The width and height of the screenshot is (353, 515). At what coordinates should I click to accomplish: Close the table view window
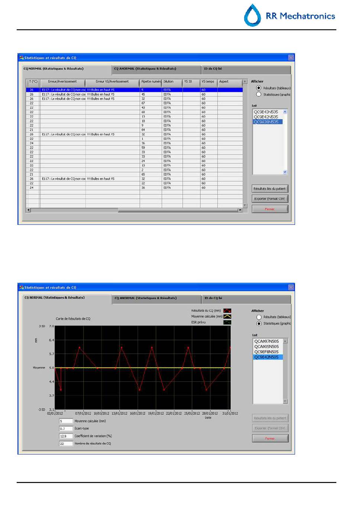coord(291,58)
